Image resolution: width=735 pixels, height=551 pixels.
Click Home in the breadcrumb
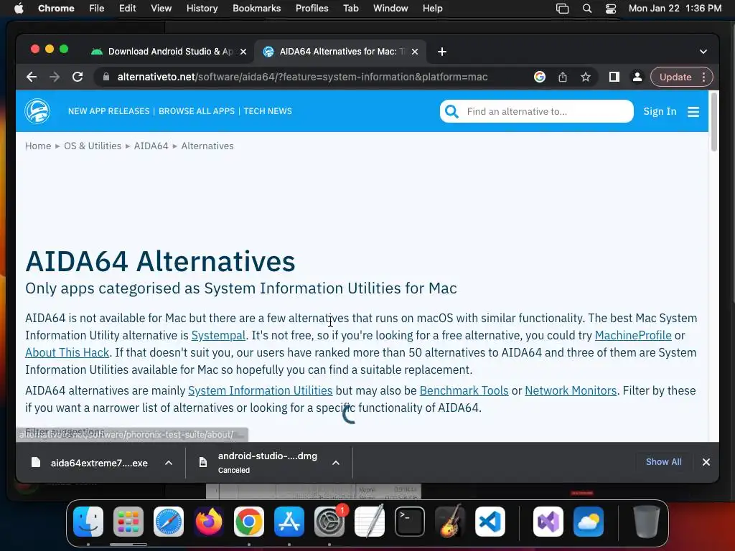point(38,146)
